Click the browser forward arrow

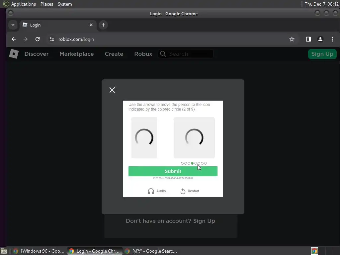coord(26,39)
